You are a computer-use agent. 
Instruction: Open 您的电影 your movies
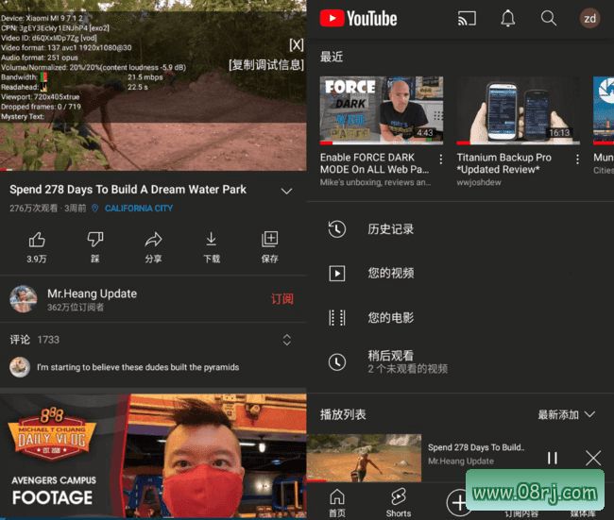tap(460, 318)
